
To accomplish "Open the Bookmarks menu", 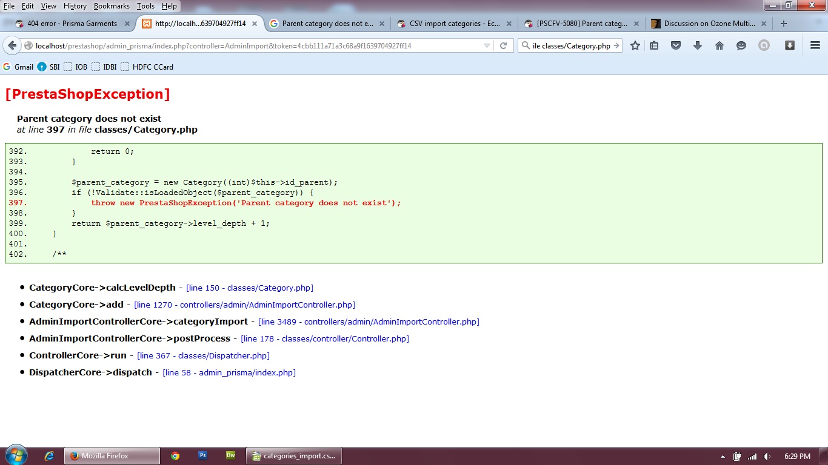I will pyautogui.click(x=112, y=6).
